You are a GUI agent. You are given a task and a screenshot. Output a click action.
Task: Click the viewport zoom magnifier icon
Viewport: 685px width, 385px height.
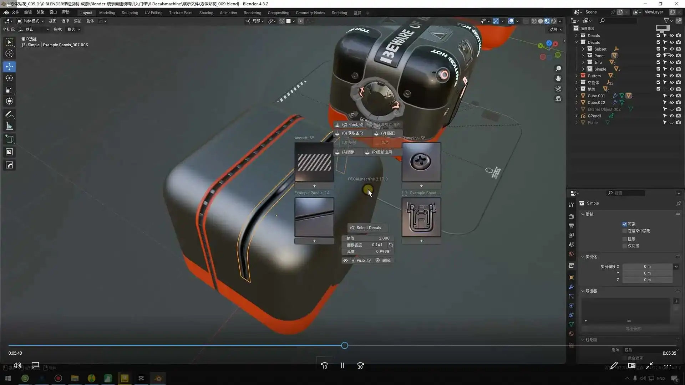[x=558, y=68]
